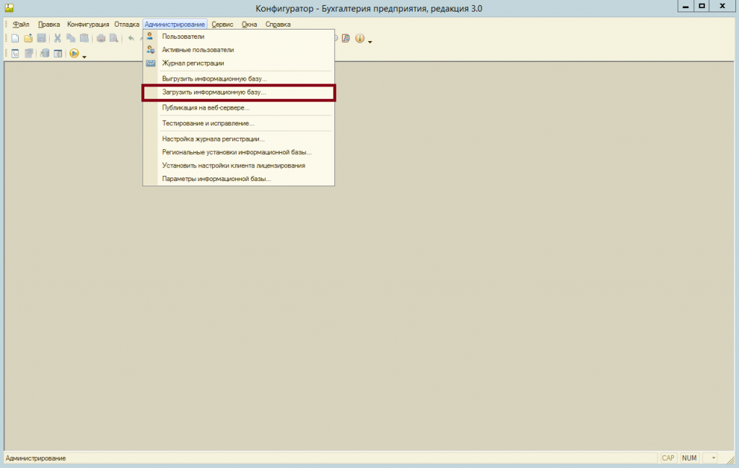Open Журнал регистрации from menu
739x468 pixels.
pyautogui.click(x=239, y=63)
